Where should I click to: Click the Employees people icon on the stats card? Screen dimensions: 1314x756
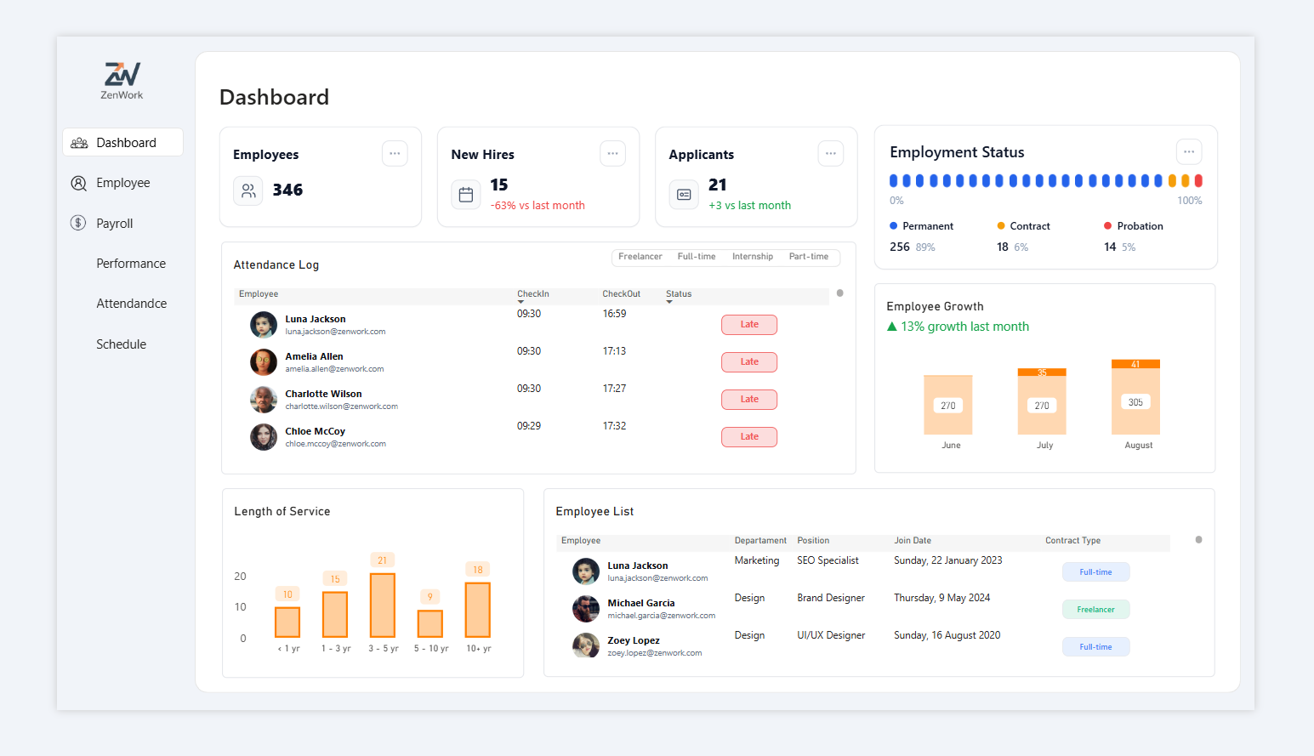(247, 190)
